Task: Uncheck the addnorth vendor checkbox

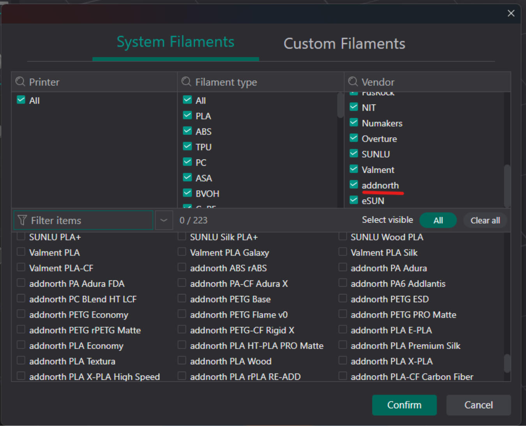Action: coord(354,184)
